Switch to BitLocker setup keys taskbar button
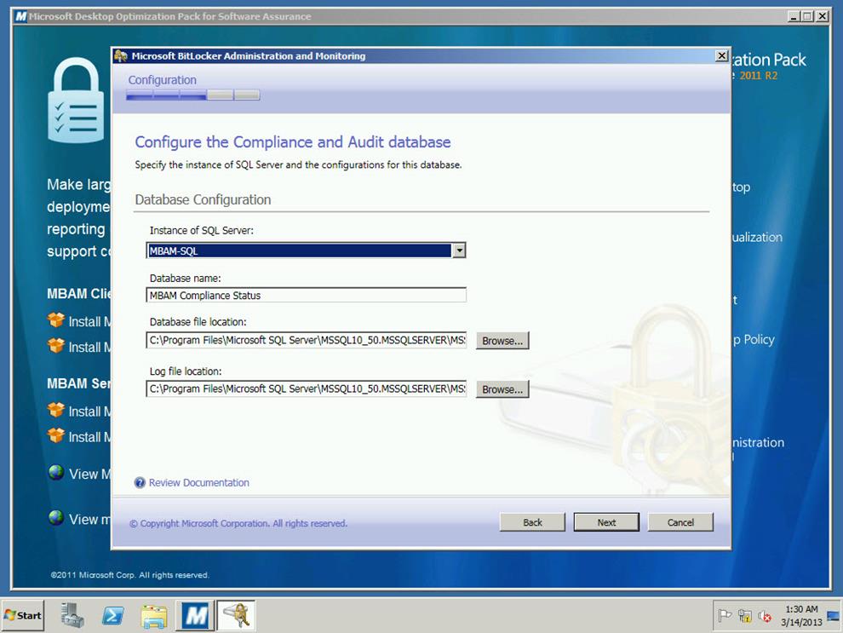This screenshot has width=843, height=633. [x=236, y=615]
